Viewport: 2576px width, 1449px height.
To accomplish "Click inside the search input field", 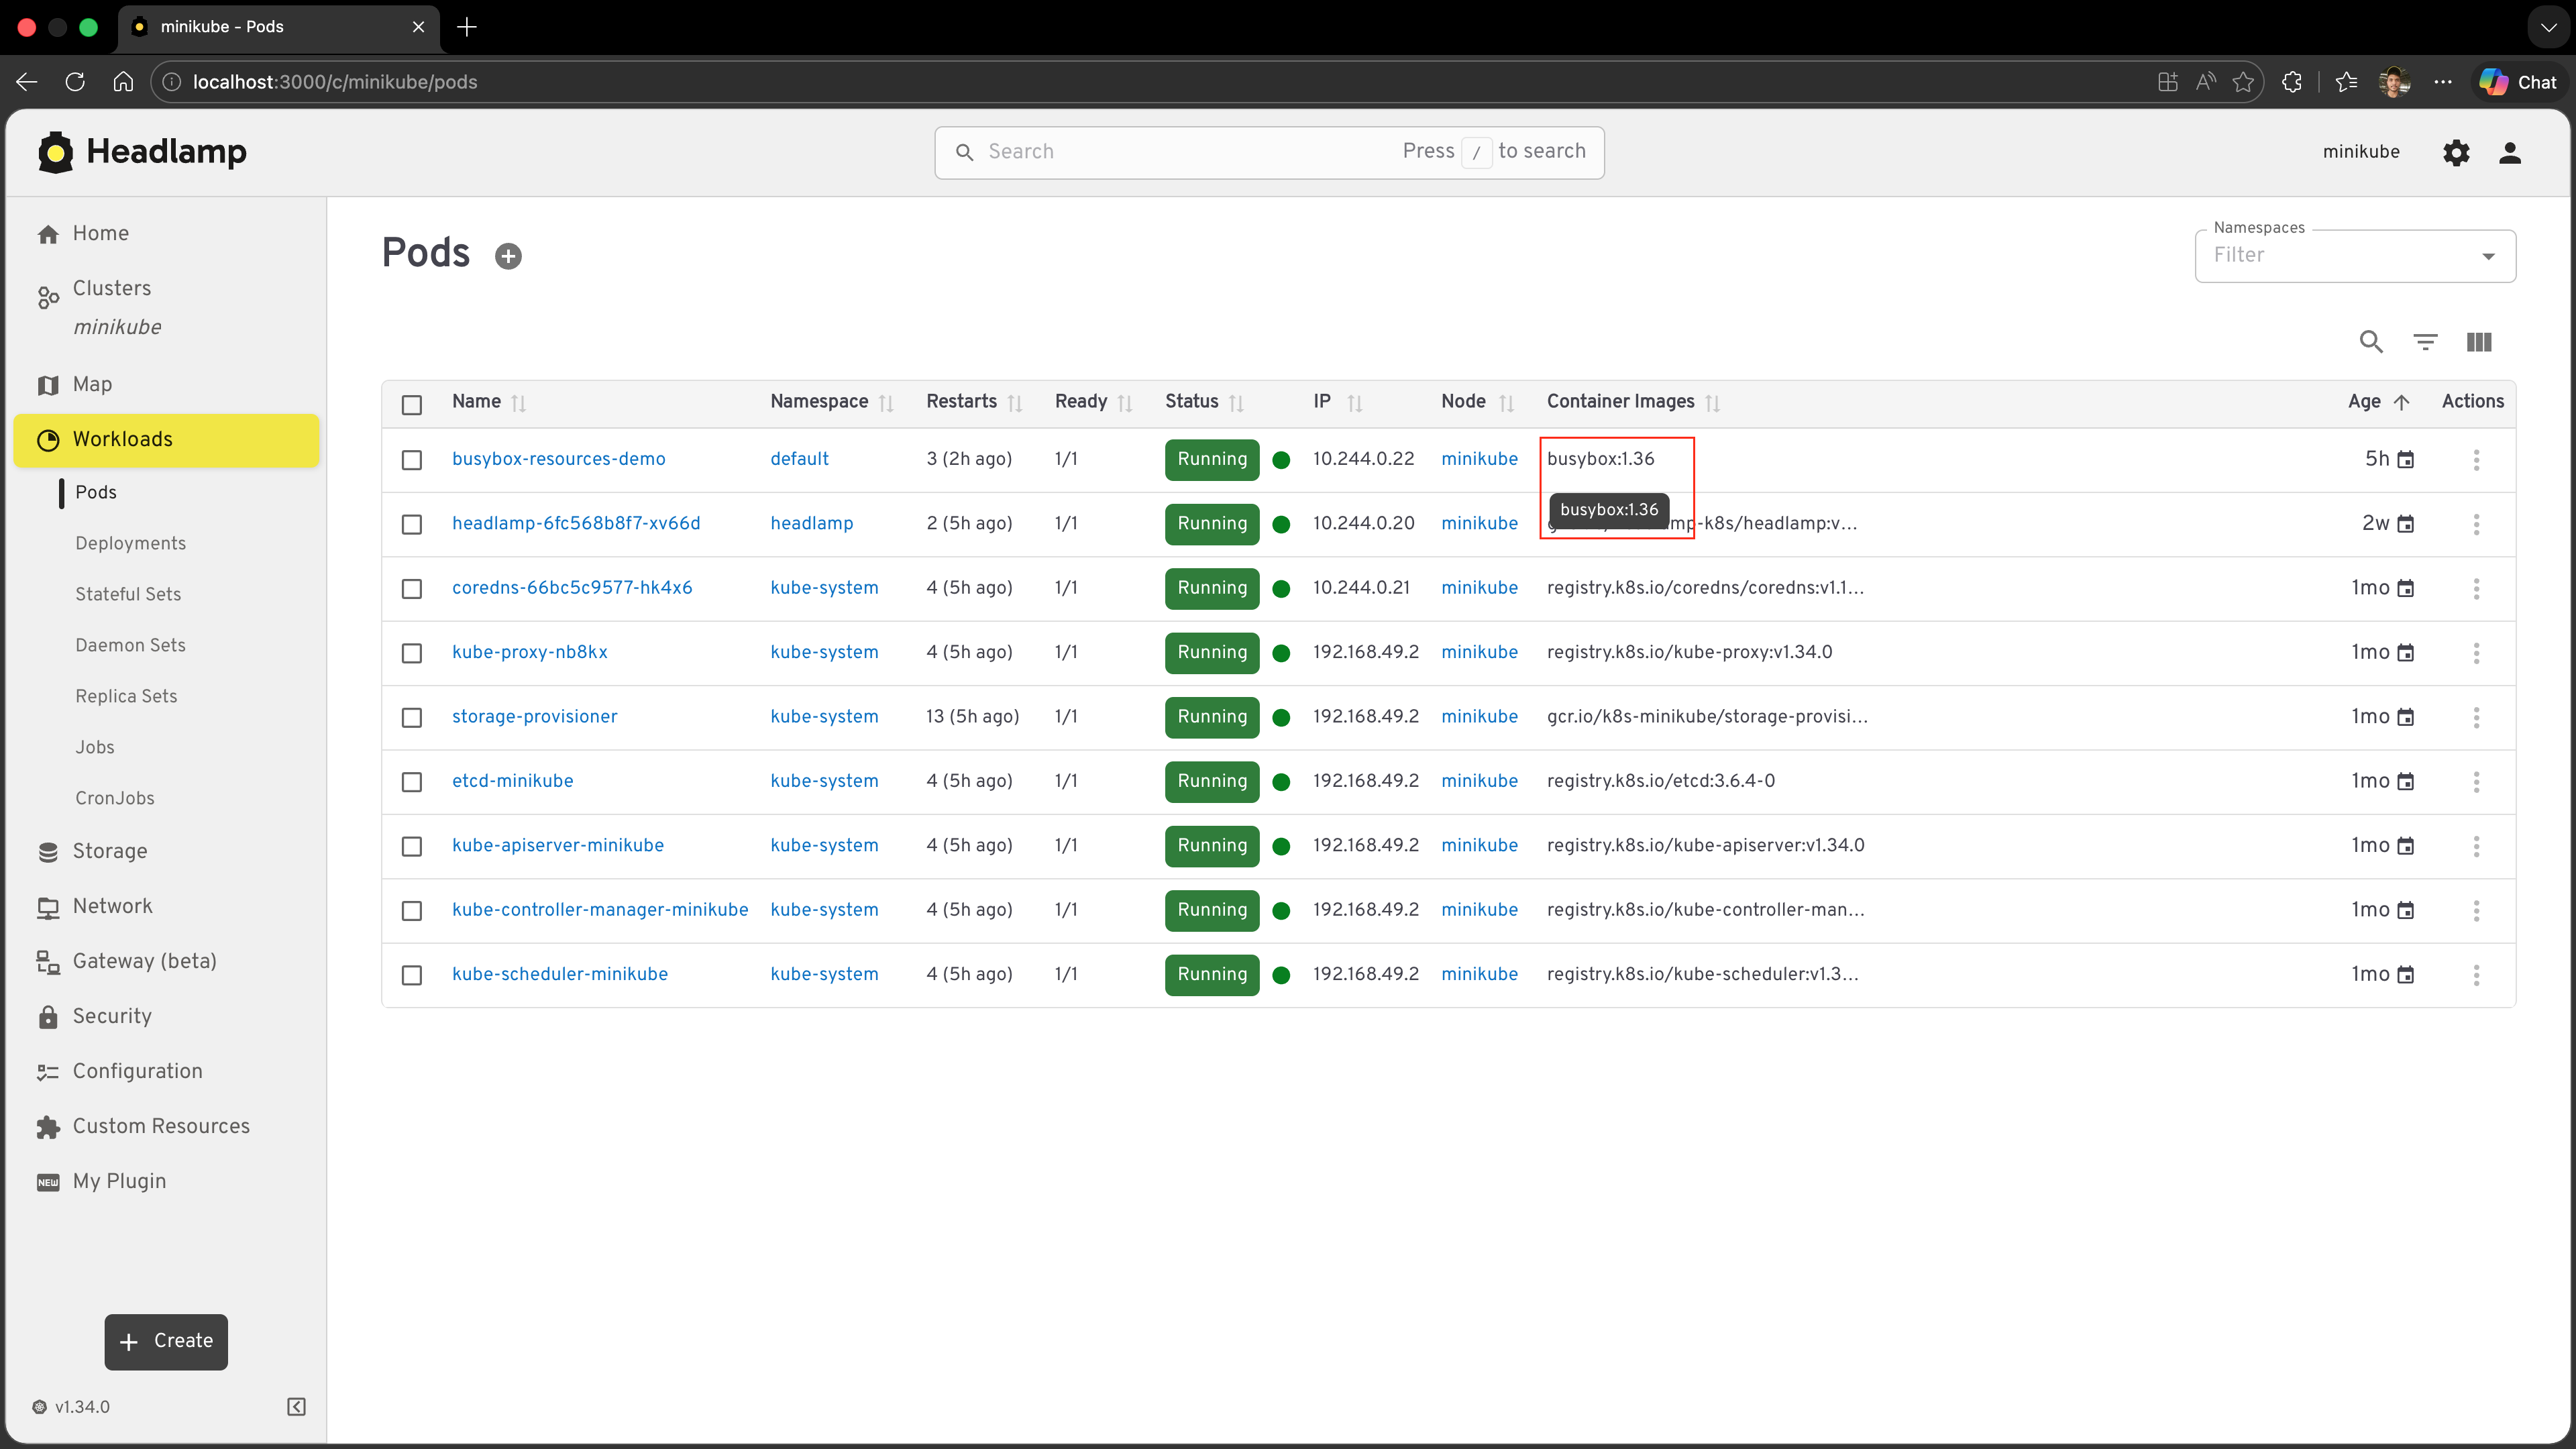I will 1150,151.
